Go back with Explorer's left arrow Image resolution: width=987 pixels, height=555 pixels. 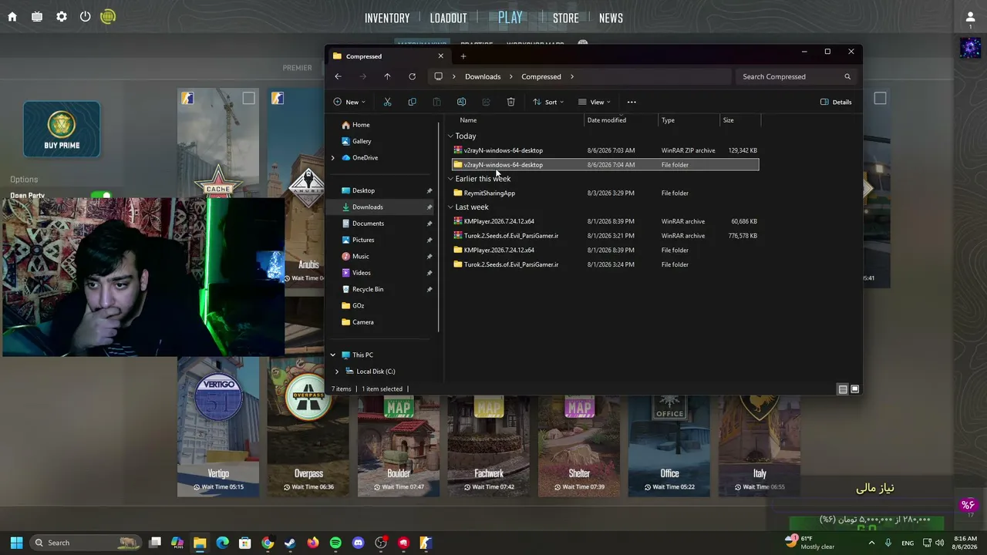(338, 76)
